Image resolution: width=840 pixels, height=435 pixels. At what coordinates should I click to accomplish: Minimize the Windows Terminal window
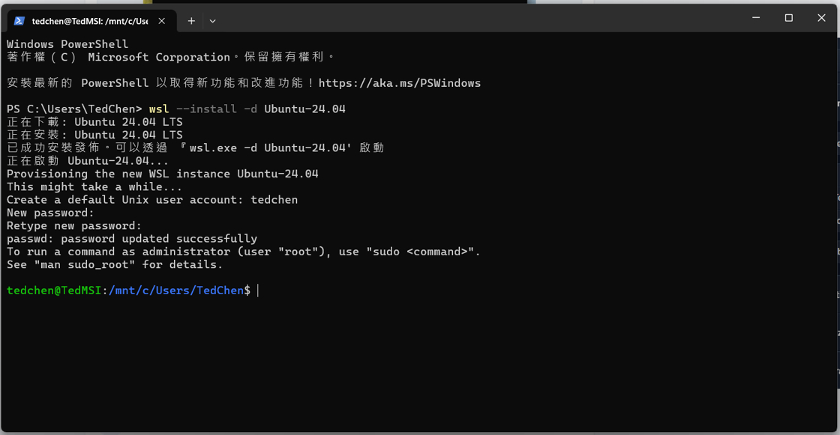[x=756, y=18]
